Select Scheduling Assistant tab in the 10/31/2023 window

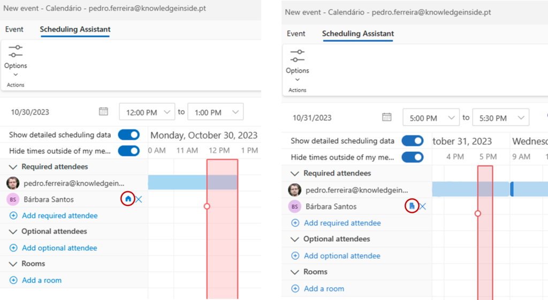pyautogui.click(x=357, y=33)
